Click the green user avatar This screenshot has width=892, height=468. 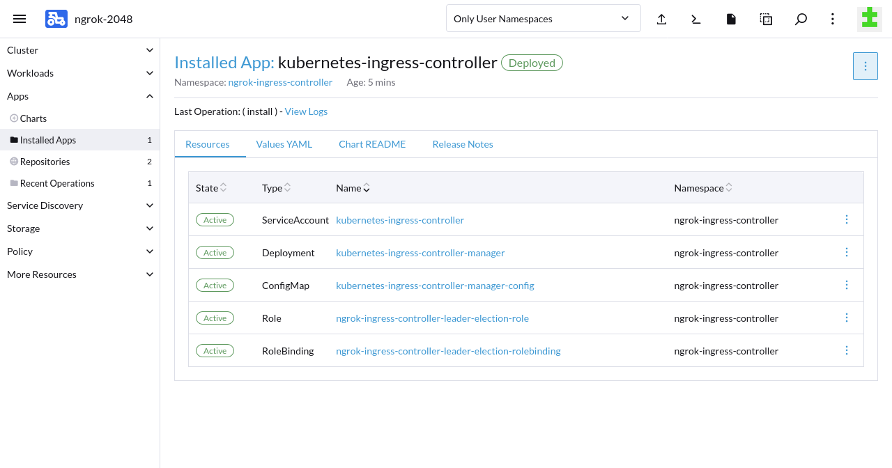(x=869, y=18)
